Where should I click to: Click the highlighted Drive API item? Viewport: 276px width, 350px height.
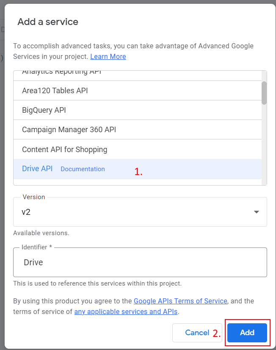37,169
